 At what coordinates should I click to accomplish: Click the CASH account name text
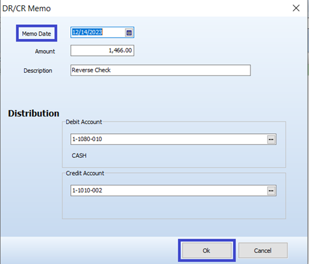coord(79,155)
